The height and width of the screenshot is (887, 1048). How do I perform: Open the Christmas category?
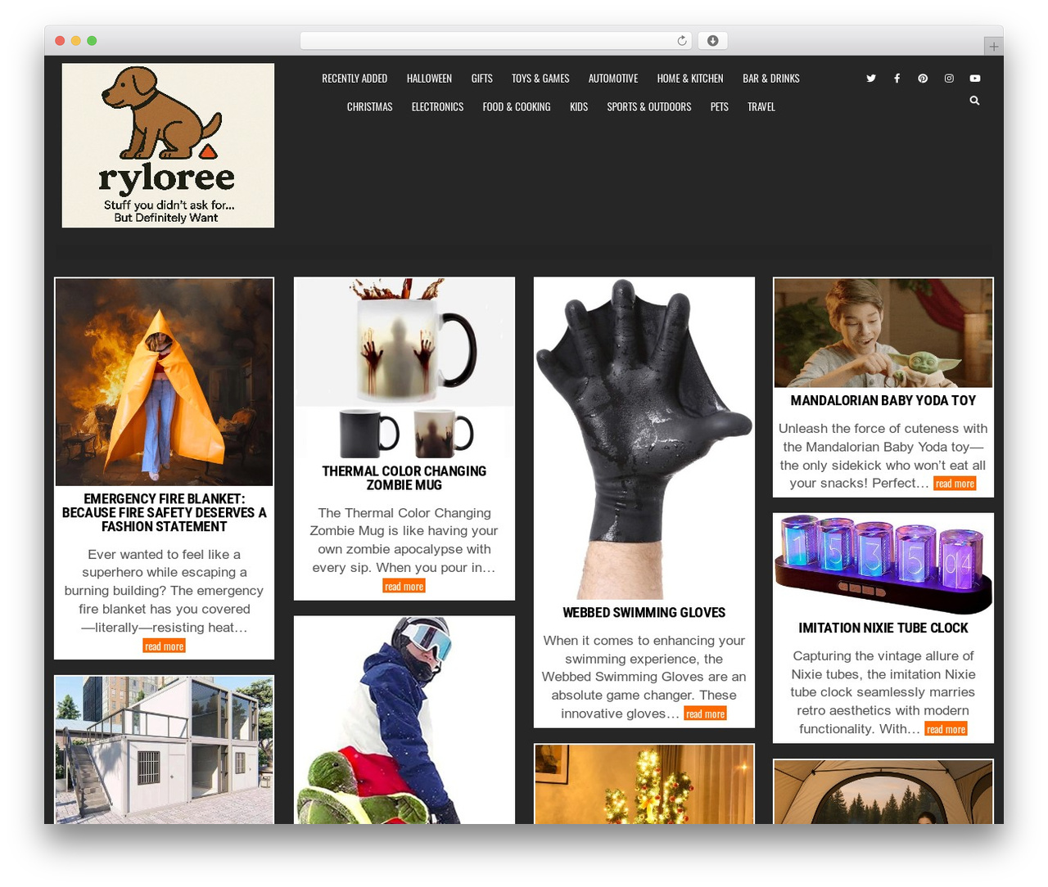[x=370, y=107]
